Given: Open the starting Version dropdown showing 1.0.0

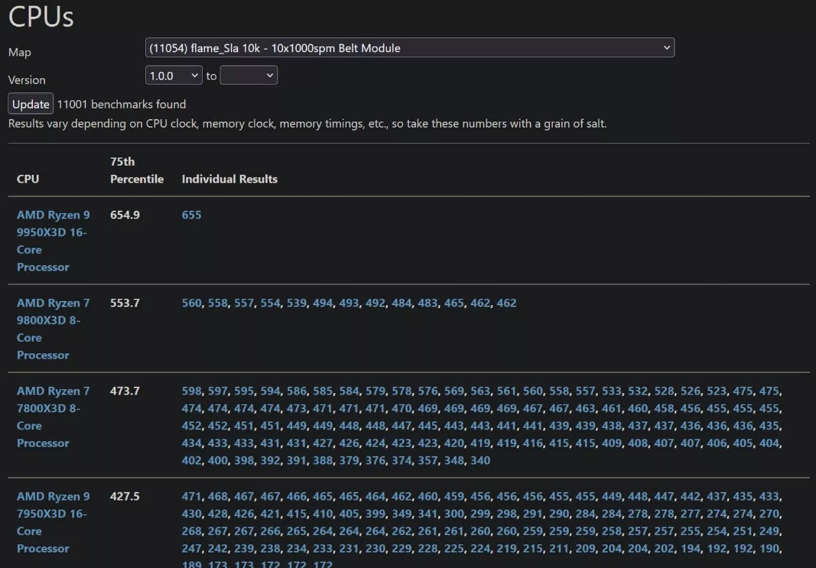Looking at the screenshot, I should tap(174, 76).
